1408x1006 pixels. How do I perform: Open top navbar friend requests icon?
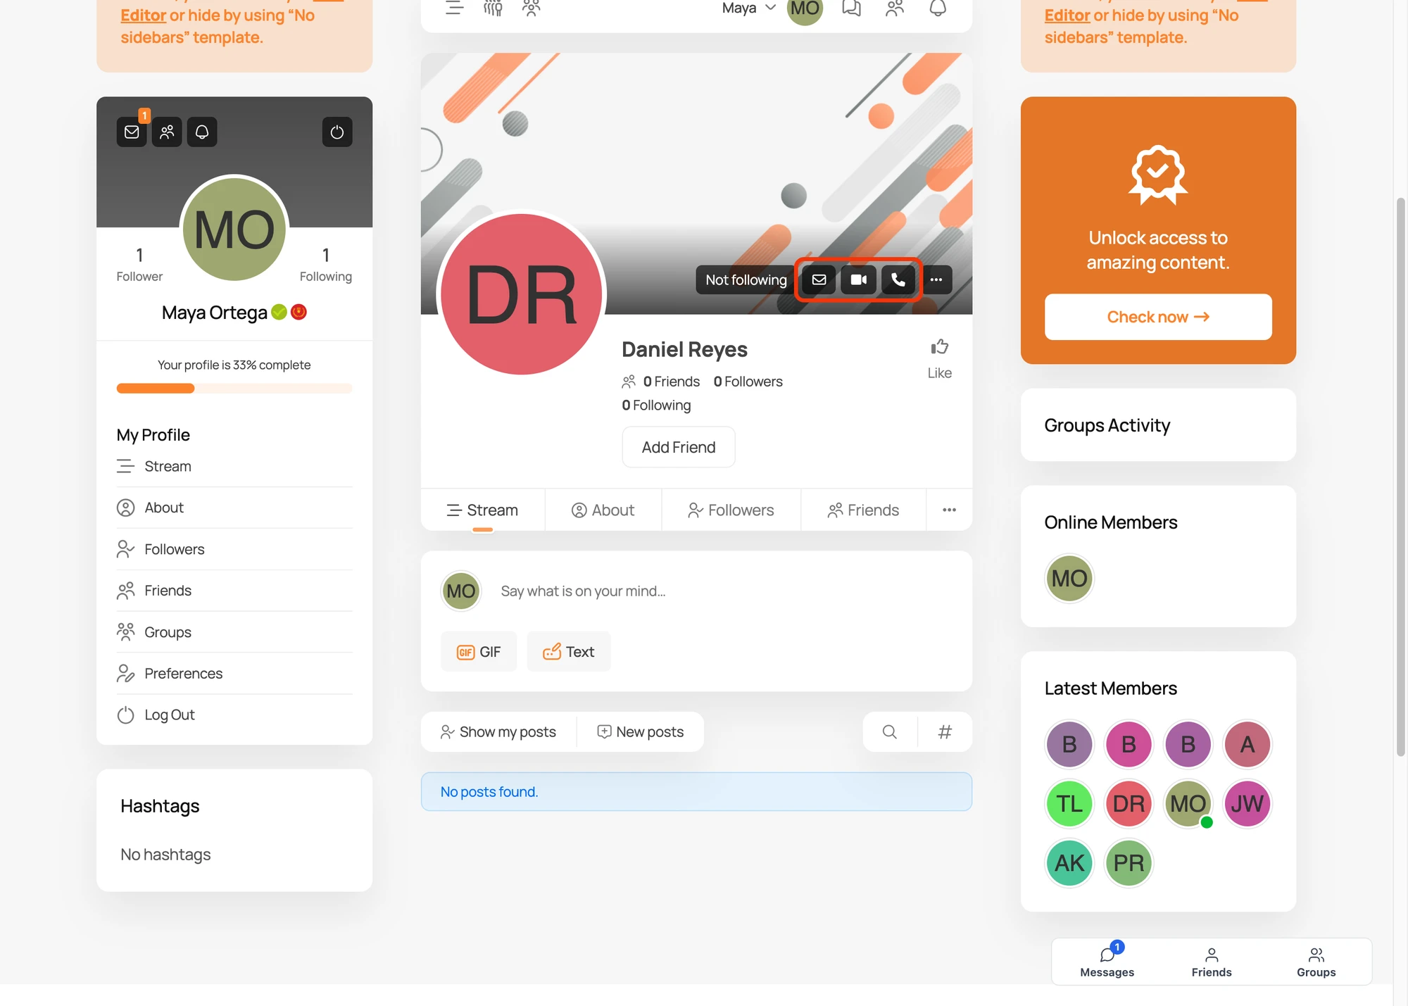coord(895,8)
